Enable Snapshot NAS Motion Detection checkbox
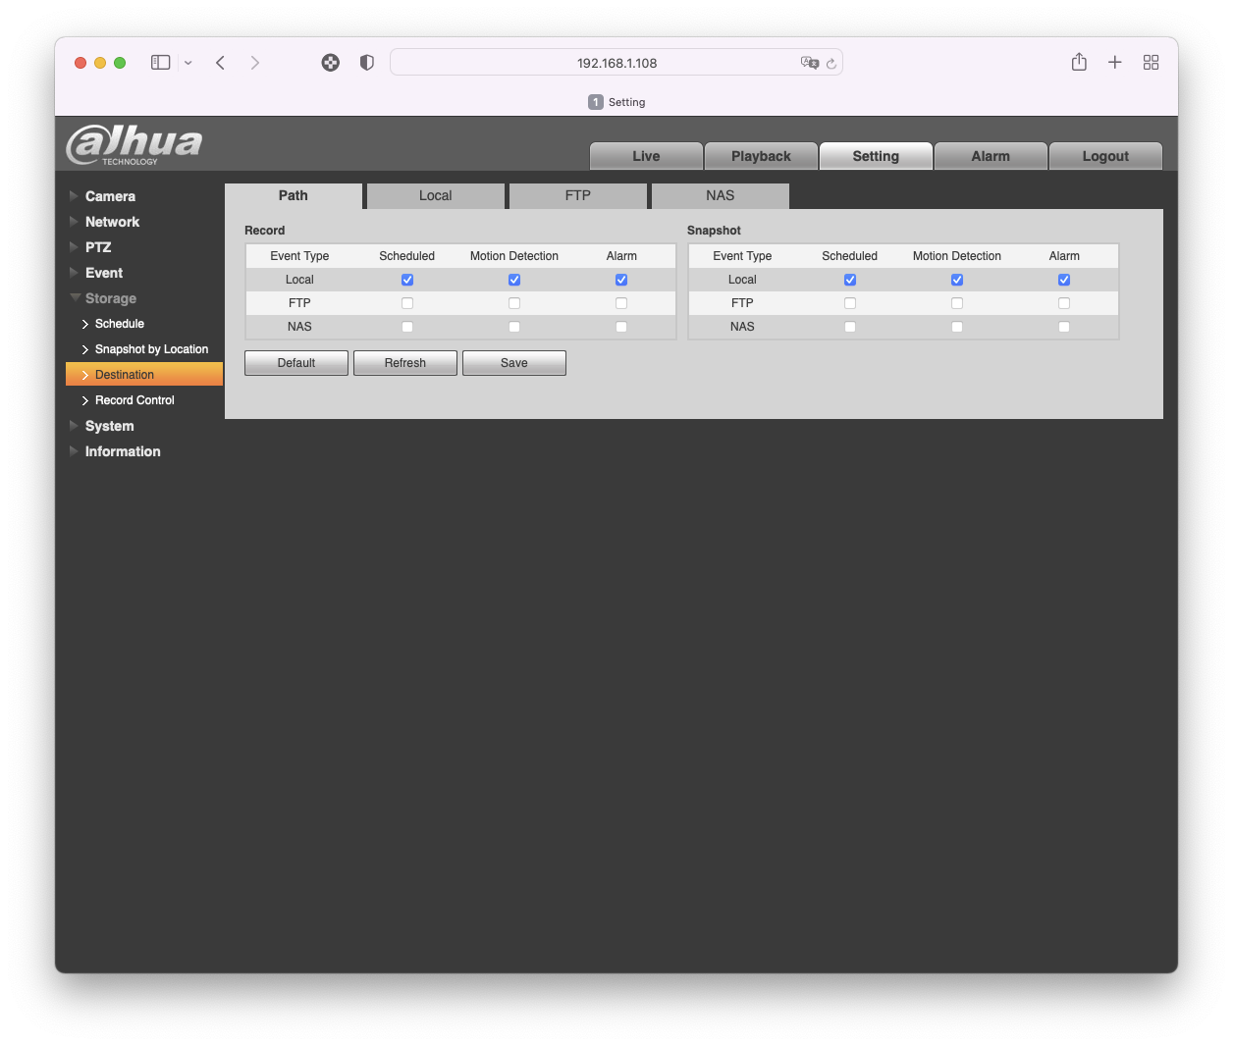 [957, 327]
